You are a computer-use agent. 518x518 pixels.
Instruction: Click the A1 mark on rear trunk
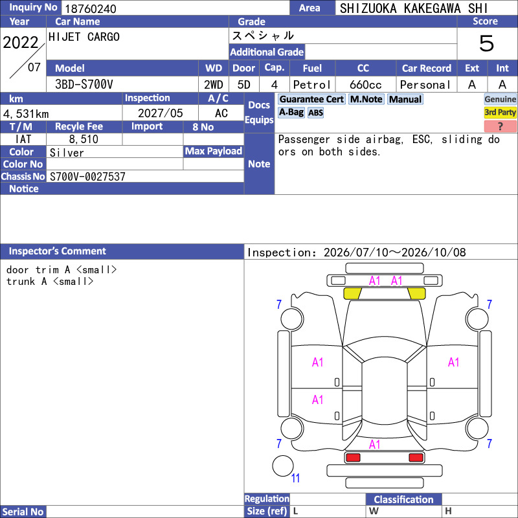374,444
